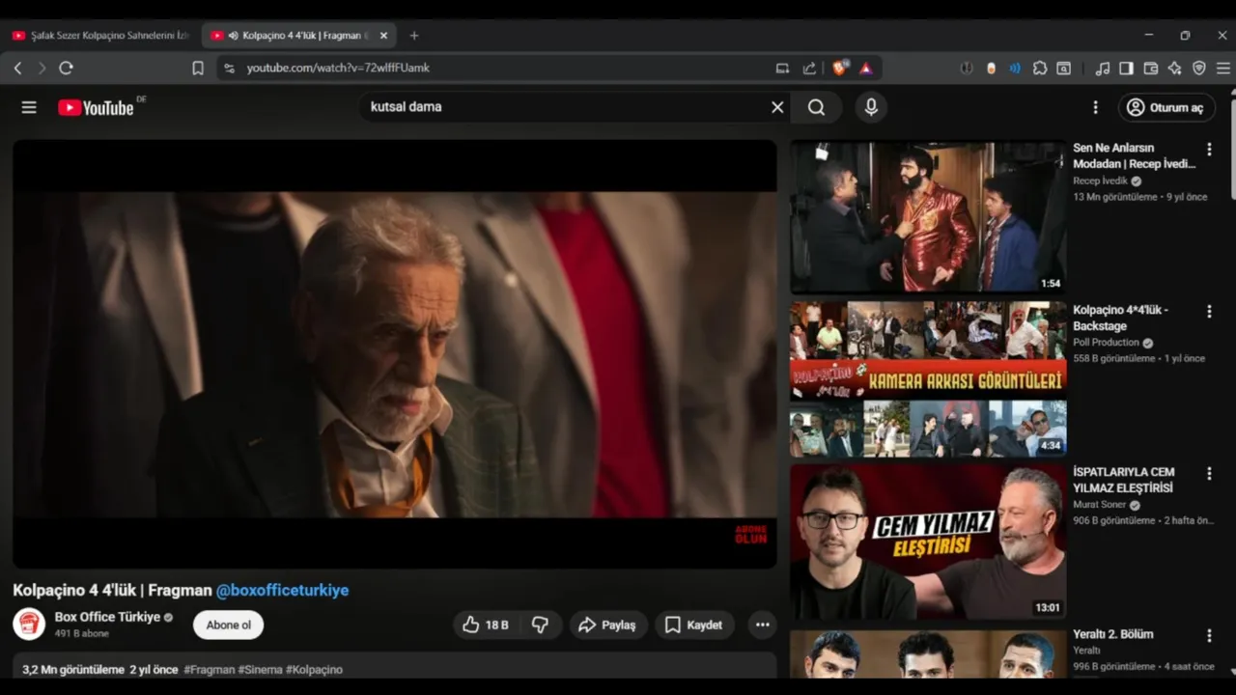1236x695 pixels.
Task: Open a new browser tab
Action: coord(414,36)
